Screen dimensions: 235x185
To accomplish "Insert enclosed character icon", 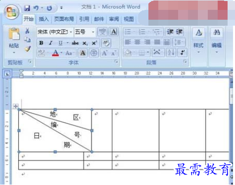I will [94, 53].
